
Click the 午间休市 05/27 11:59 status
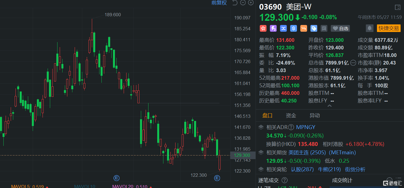pyautogui.click(x=379, y=17)
